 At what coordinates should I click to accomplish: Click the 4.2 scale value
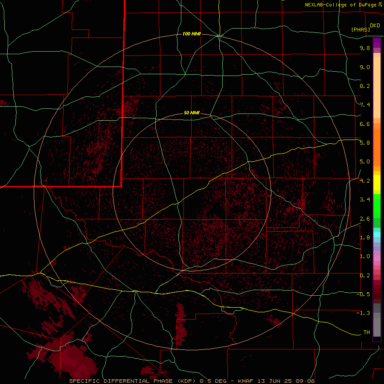pos(365,181)
